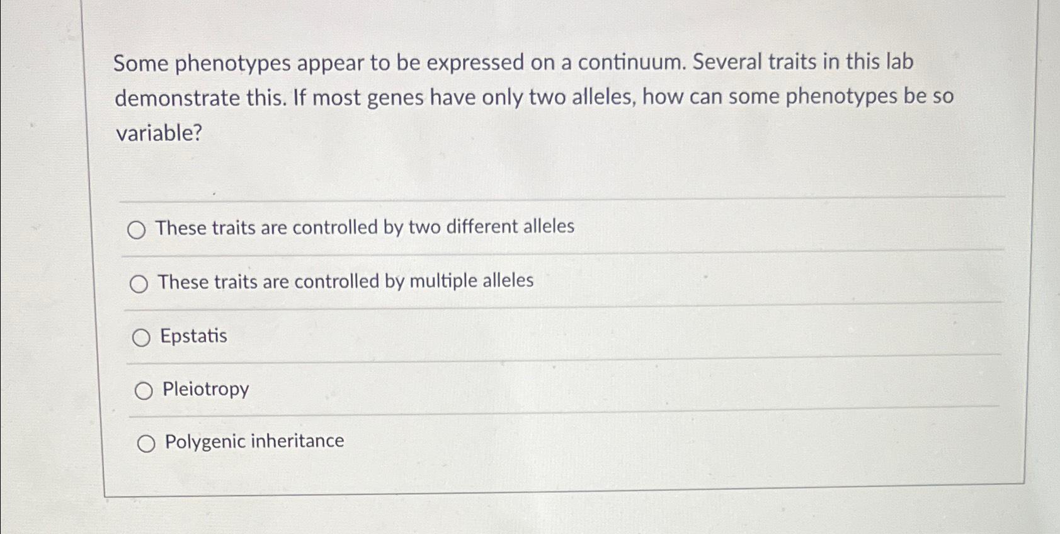Viewport: 1060px width, 534px height.
Task: Click the label text 'Polygenic inheritance'
Action: pos(253,441)
